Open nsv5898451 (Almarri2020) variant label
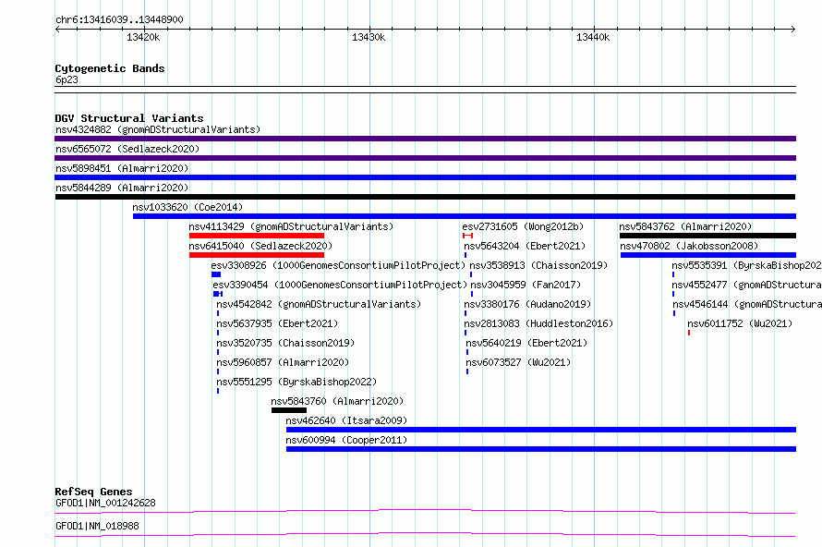This screenshot has width=822, height=547. 122,168
